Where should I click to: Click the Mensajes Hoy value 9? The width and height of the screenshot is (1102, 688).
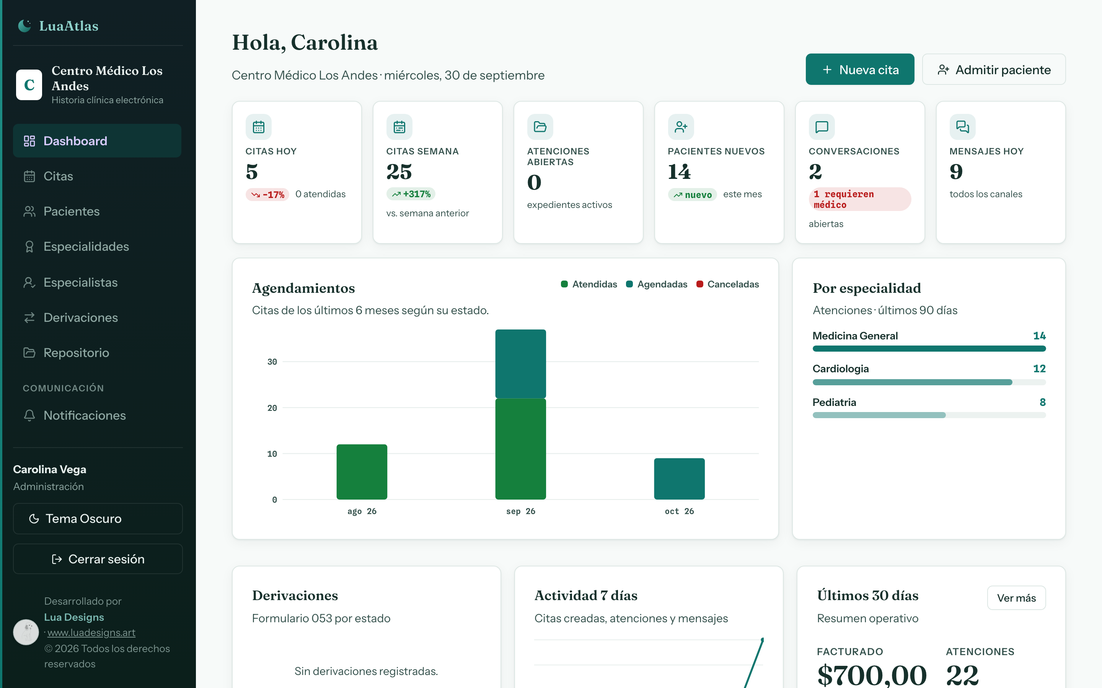click(x=956, y=172)
